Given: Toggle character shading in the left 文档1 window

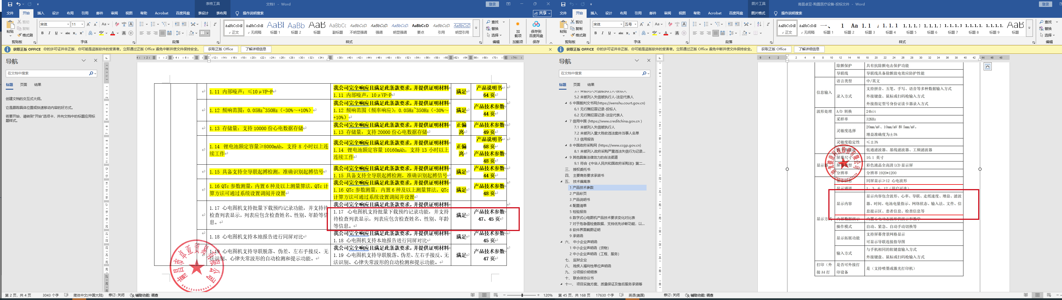Looking at the screenshot, I should 124,33.
